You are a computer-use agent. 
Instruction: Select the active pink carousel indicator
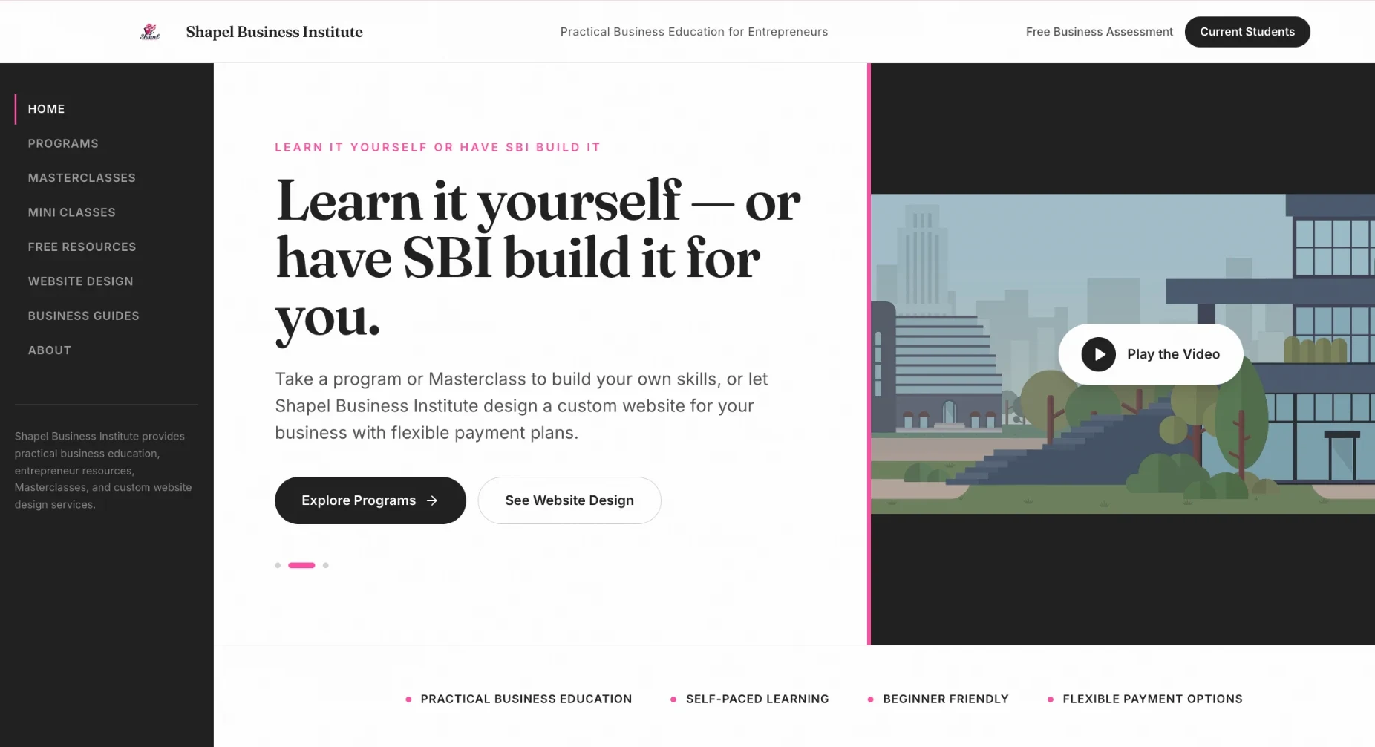pos(301,565)
